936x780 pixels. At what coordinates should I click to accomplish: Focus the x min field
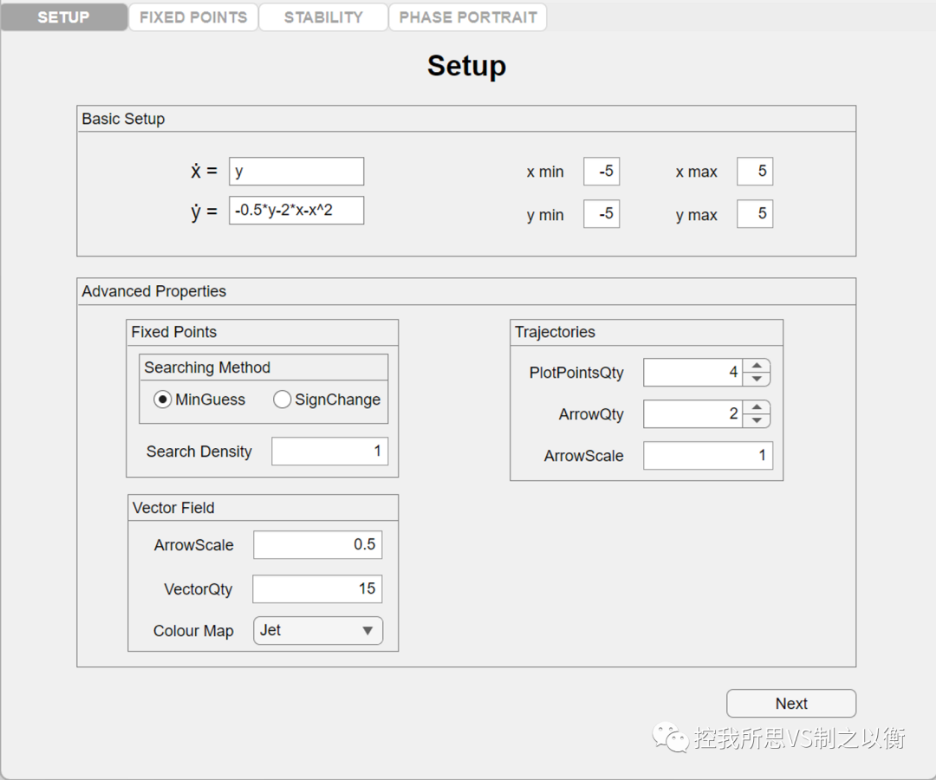(x=601, y=172)
